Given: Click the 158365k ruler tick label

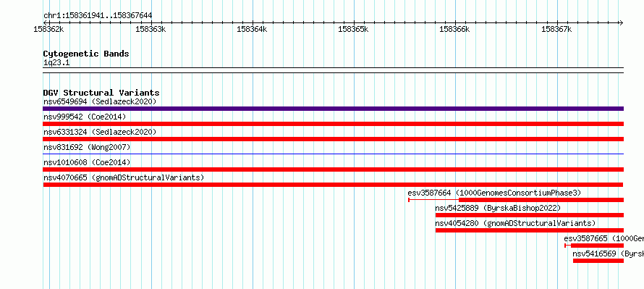Looking at the screenshot, I should (x=354, y=29).
